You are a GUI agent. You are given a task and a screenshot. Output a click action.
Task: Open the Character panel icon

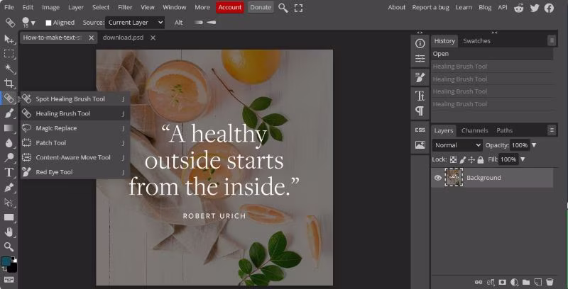pyautogui.click(x=420, y=96)
